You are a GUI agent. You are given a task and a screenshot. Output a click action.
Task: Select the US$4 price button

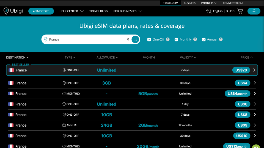coord(243,83)
